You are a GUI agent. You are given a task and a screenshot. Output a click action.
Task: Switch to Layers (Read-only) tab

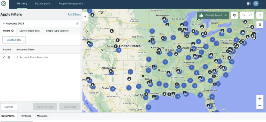pos(30,31)
